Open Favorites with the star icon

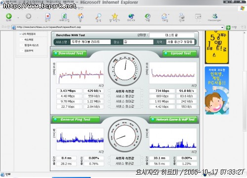[x=115, y=16]
